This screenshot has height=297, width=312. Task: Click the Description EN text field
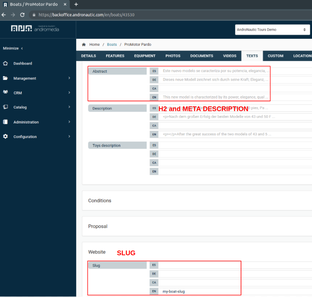tap(235, 134)
